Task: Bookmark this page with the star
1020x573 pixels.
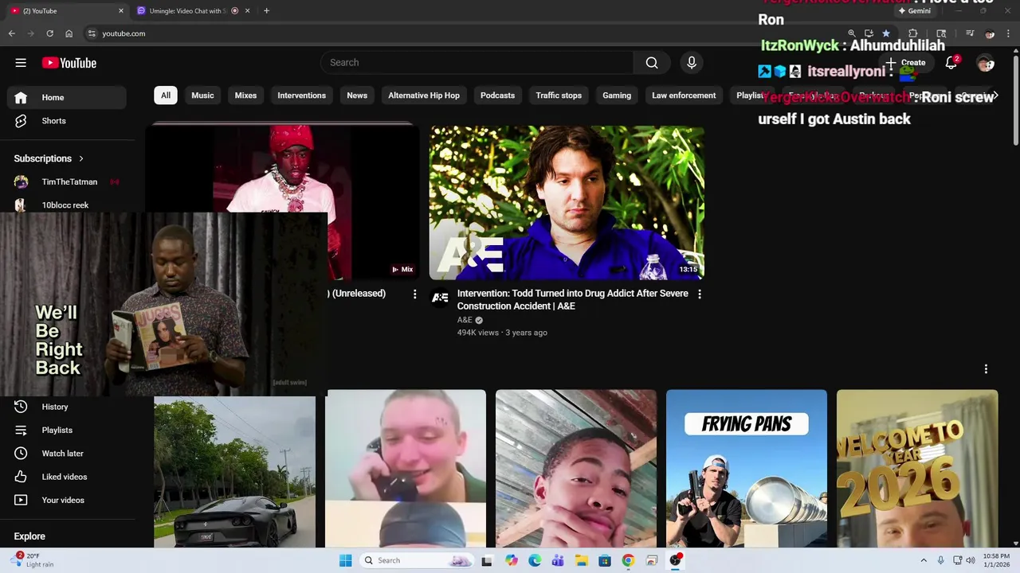Action: pyautogui.click(x=885, y=33)
